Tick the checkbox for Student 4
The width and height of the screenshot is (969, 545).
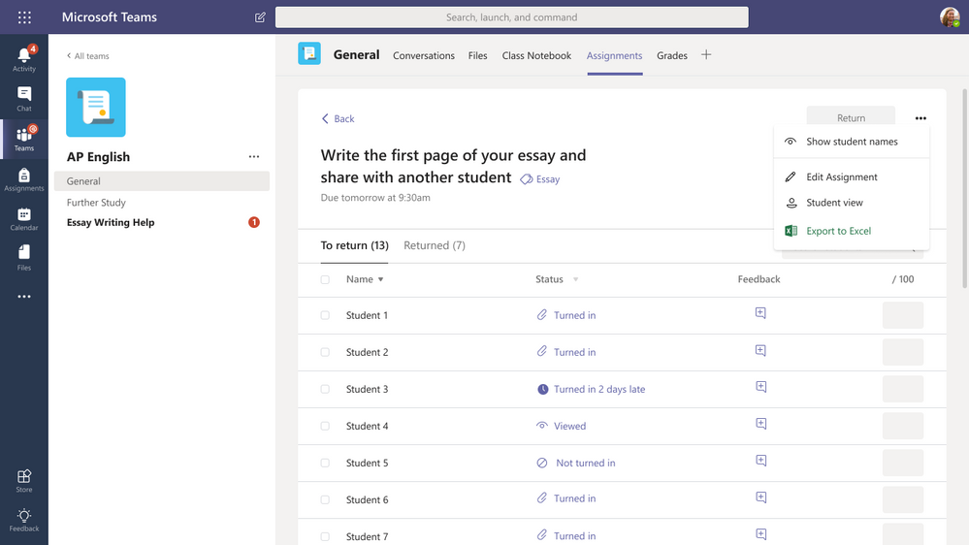click(x=325, y=426)
